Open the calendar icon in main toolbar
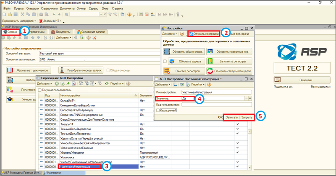336x176 pixels. click(147, 15)
